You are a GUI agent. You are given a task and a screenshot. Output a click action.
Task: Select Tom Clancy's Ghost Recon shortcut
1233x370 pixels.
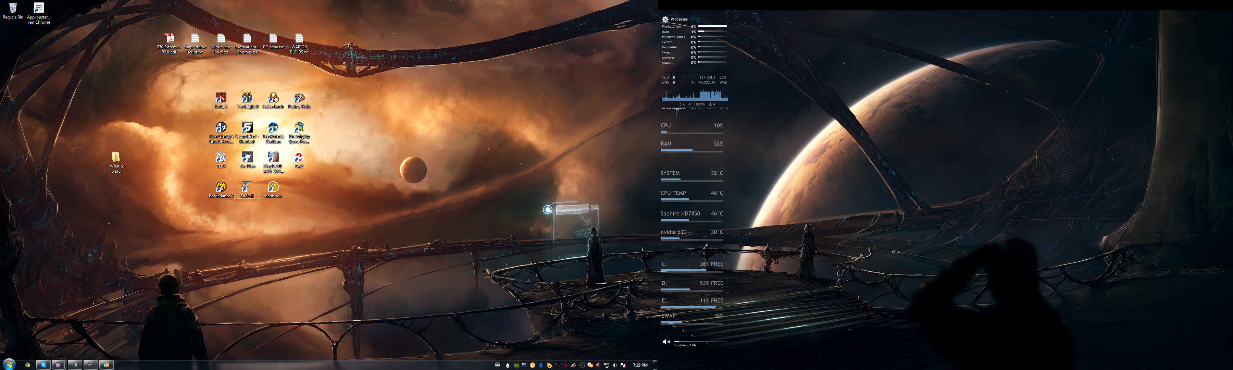[221, 133]
